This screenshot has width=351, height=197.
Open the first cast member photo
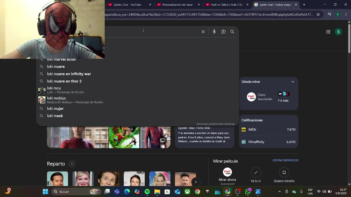pos(57,179)
